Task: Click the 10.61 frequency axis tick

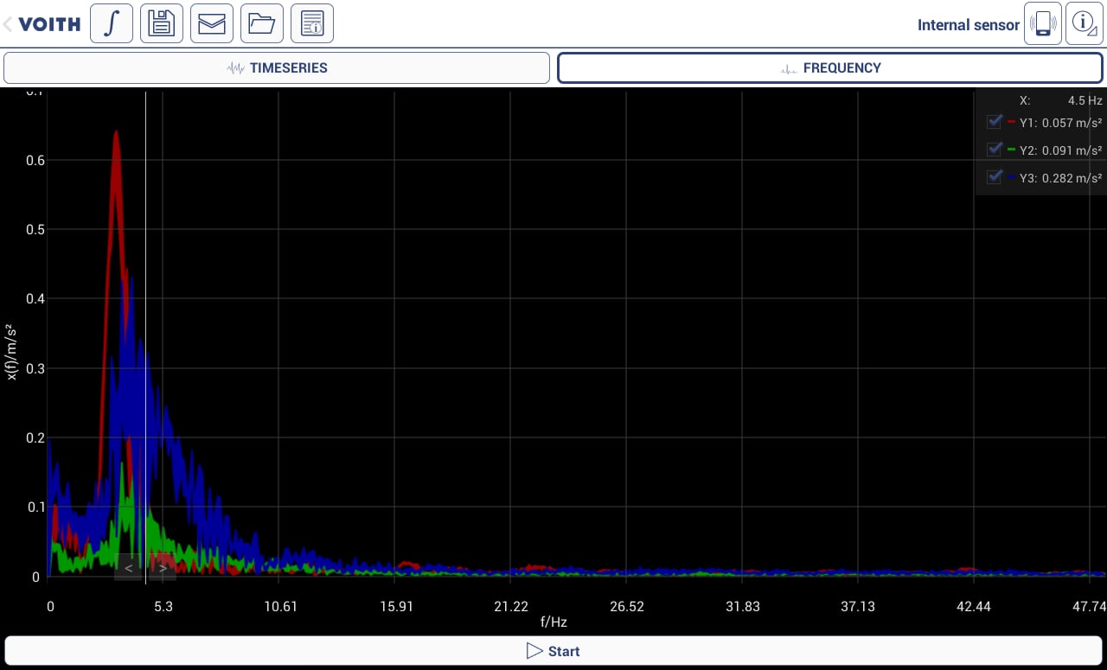Action: [x=280, y=606]
